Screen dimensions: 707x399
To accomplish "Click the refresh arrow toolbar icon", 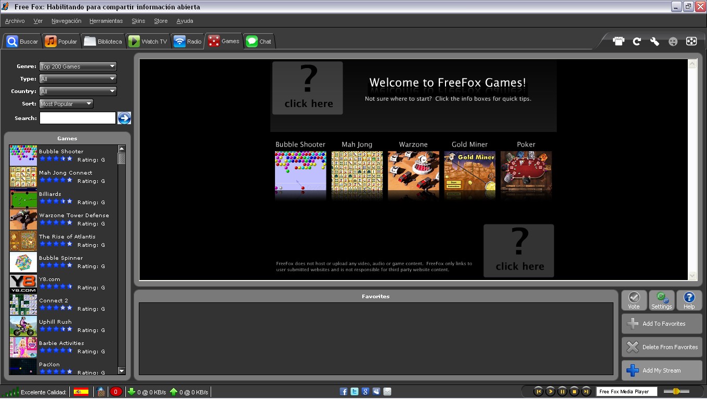I will click(x=637, y=42).
